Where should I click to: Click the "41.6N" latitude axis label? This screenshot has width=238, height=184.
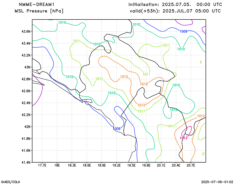coord(26,151)
